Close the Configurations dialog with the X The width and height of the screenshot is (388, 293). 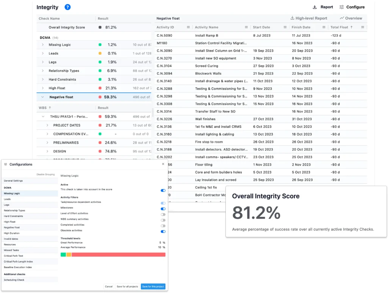(x=163, y=164)
